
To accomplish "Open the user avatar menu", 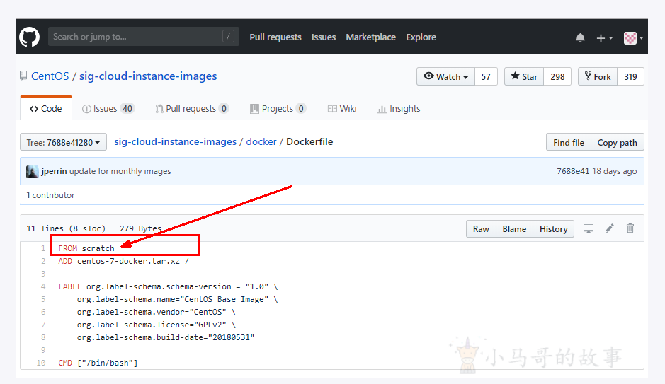I will click(x=634, y=37).
